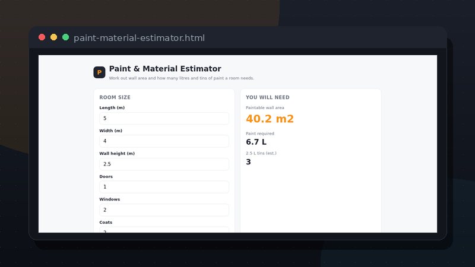Image resolution: width=475 pixels, height=267 pixels.
Task: Click the Width (m) label
Action: point(111,131)
